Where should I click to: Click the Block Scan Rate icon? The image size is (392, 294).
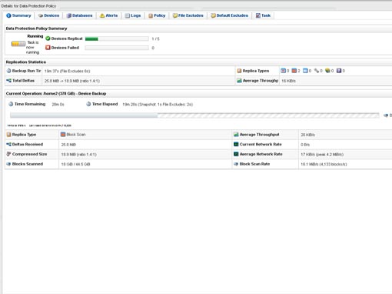(x=236, y=164)
